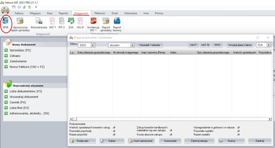Expand the Ewidencja VAT dropdown
275x148 pixels.
(93, 30)
